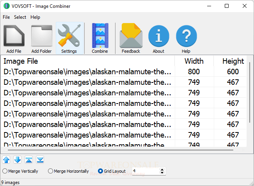
Task: Sort by the Width column header
Action: (x=194, y=61)
